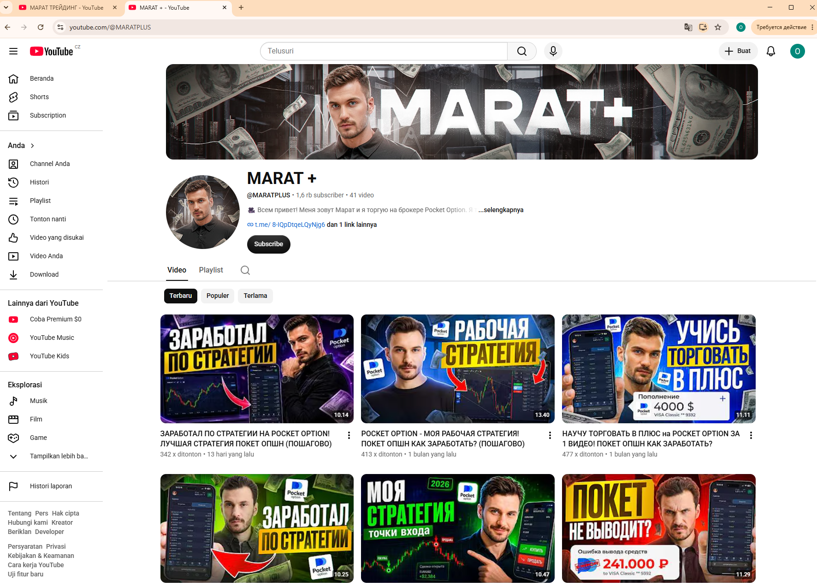Open УЧИСЬ ТОРГОВАТЬ В ПЛЮС thumbnail
Screen dimensions: 817x587
[659, 369]
